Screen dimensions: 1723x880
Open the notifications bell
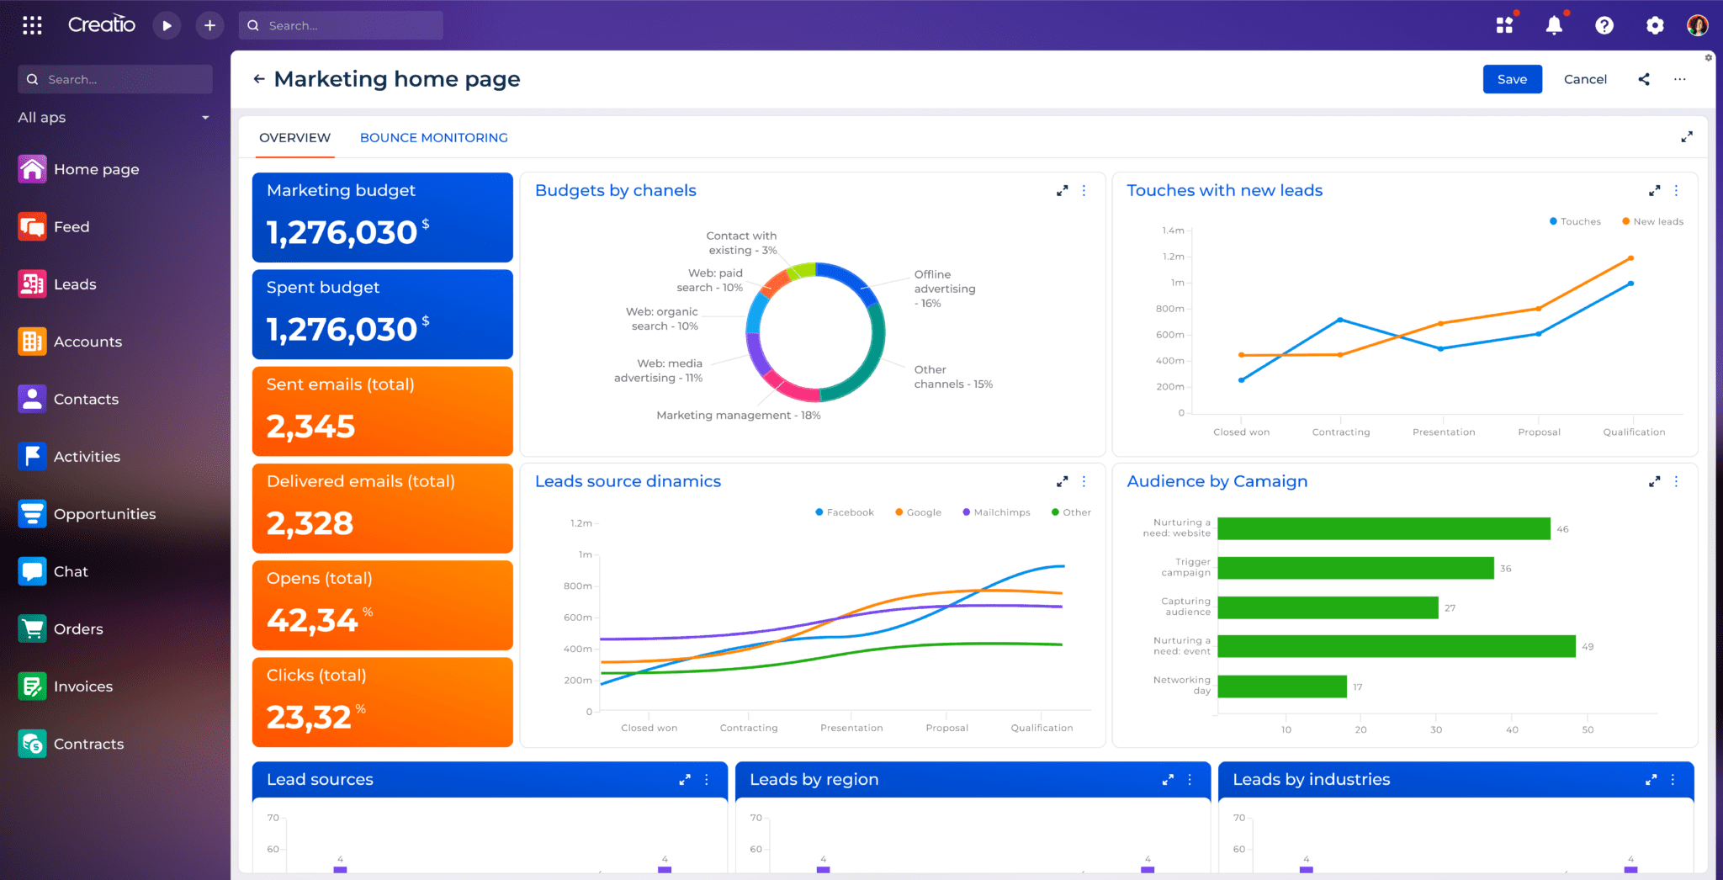(x=1554, y=25)
